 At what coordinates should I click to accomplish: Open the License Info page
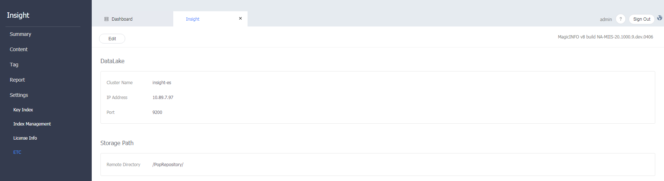click(25, 138)
